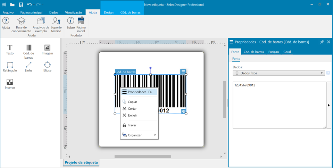Switch to Visualização ribbon tab

[74, 12]
